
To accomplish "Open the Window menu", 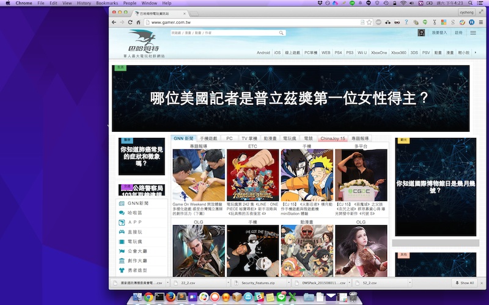I will [149, 3].
